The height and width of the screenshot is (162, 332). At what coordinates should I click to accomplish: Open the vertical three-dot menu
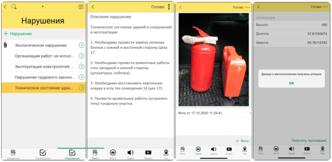coord(169,7)
